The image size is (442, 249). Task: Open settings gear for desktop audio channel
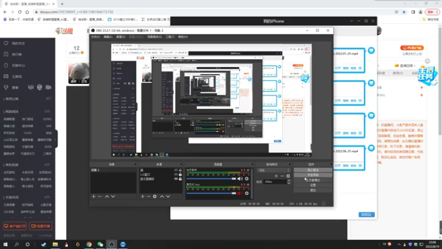click(246, 179)
